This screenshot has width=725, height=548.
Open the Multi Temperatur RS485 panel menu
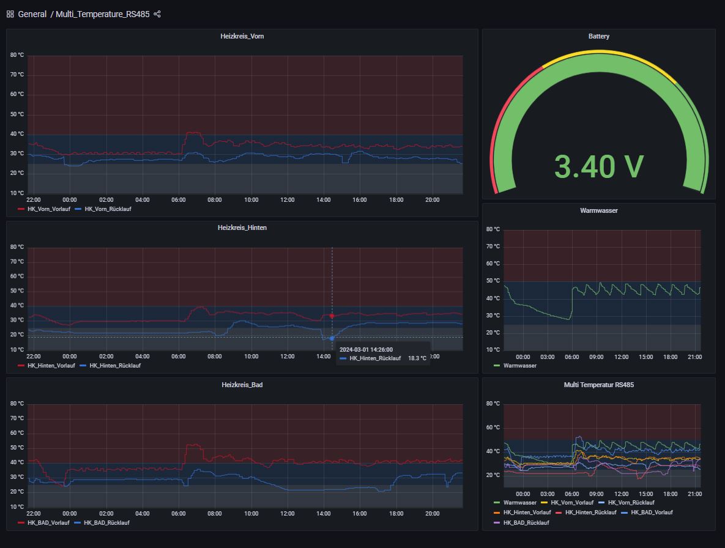598,385
